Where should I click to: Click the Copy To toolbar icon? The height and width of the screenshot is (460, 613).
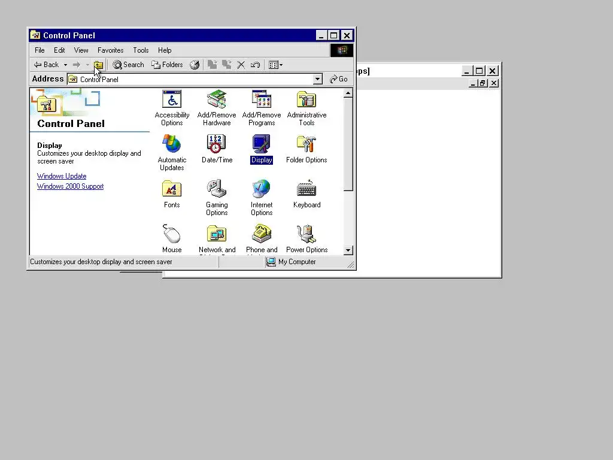(x=227, y=65)
